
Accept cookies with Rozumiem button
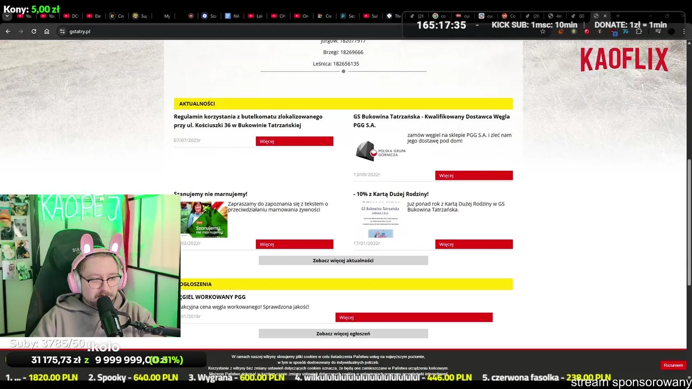pos(673,365)
